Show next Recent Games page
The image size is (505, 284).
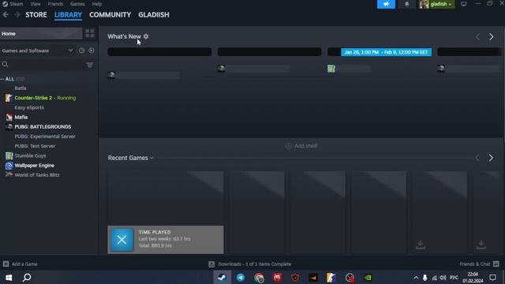tap(491, 158)
